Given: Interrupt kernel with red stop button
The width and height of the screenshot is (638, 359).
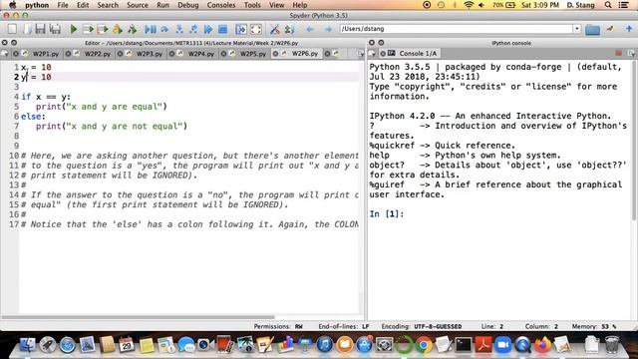Looking at the screenshot, I should pos(618,53).
